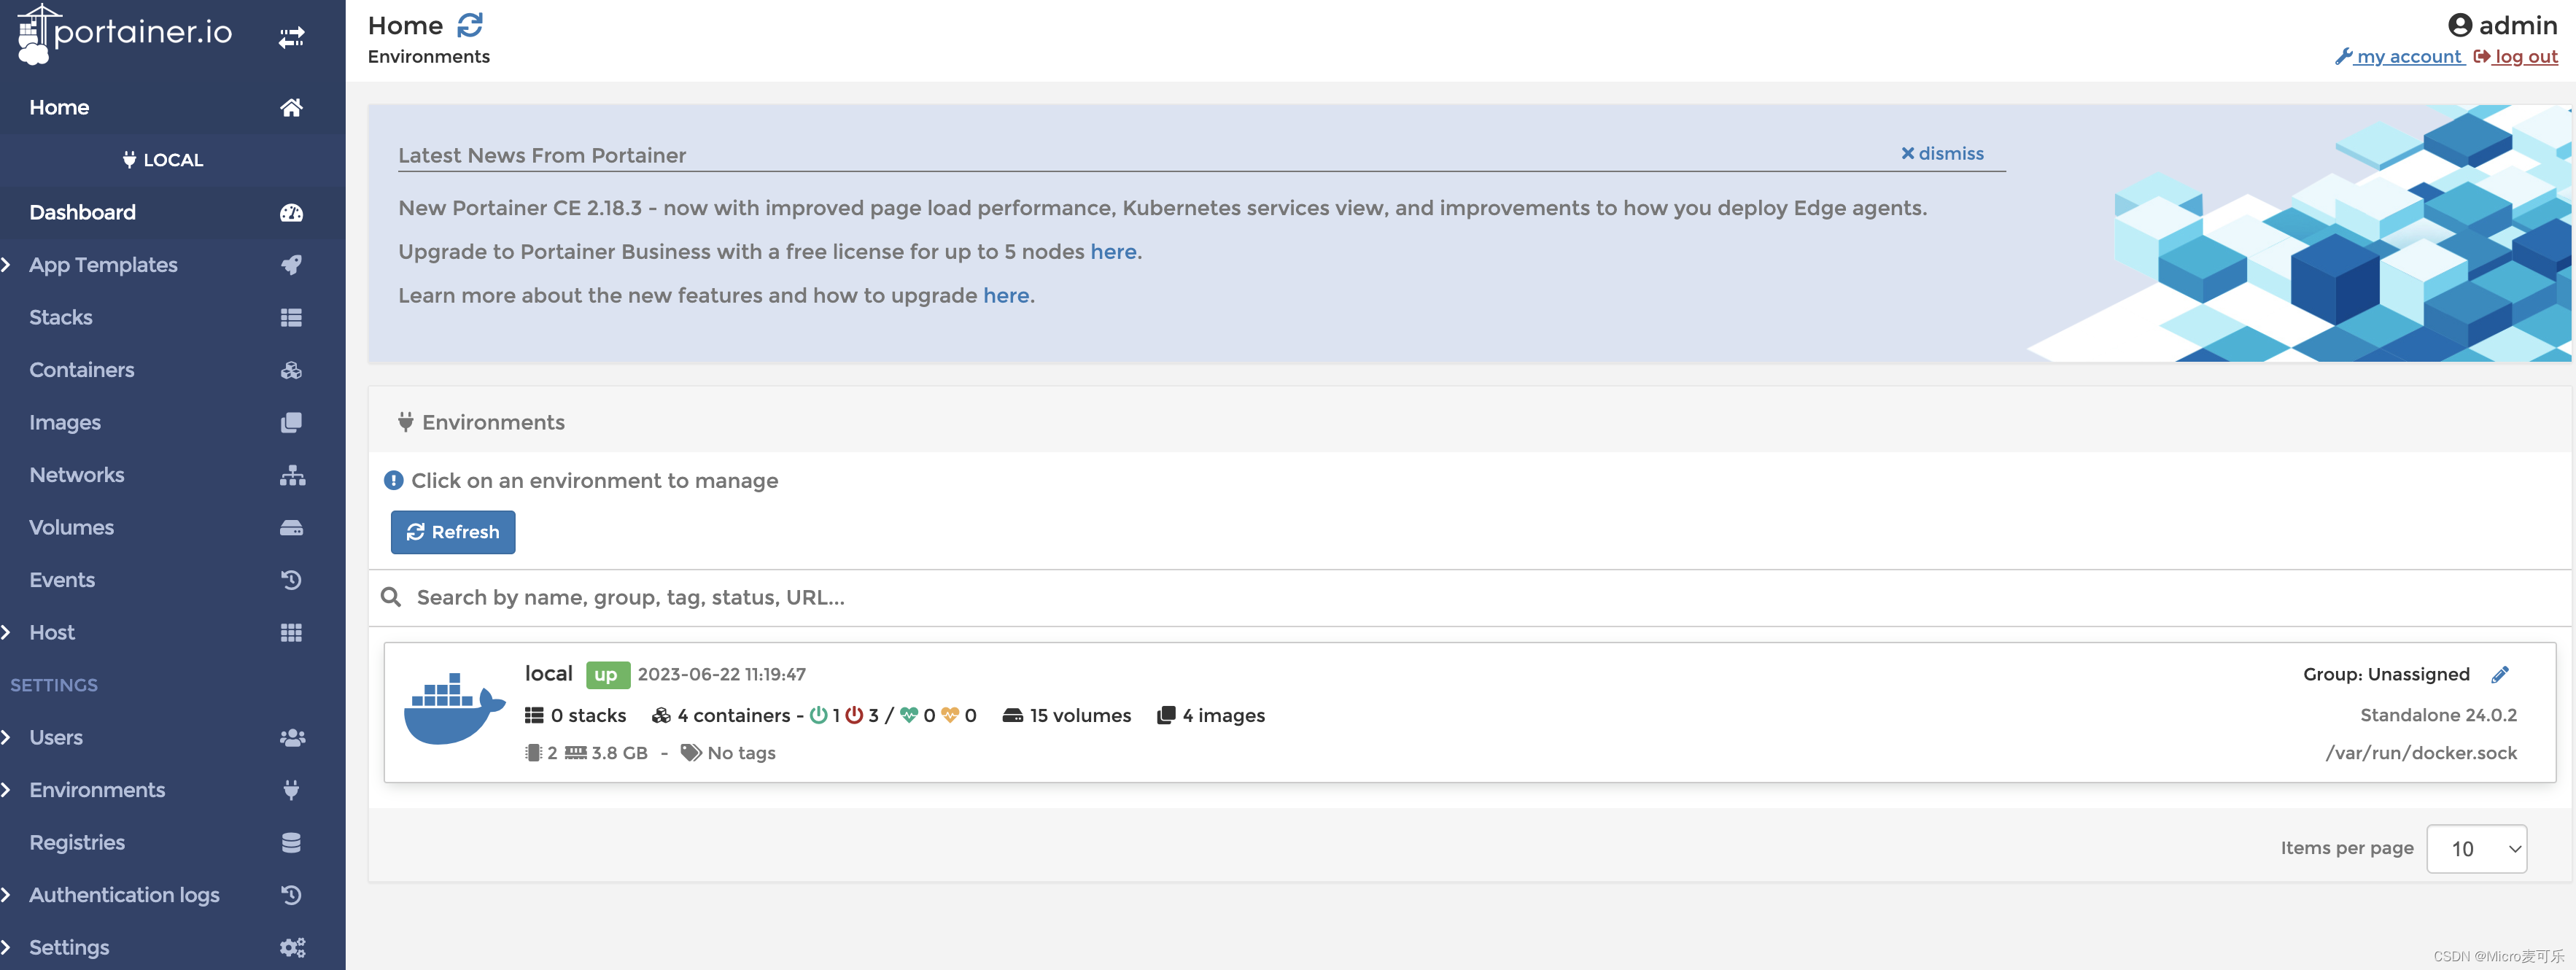Click 'here' link for free Business license

[1113, 251]
